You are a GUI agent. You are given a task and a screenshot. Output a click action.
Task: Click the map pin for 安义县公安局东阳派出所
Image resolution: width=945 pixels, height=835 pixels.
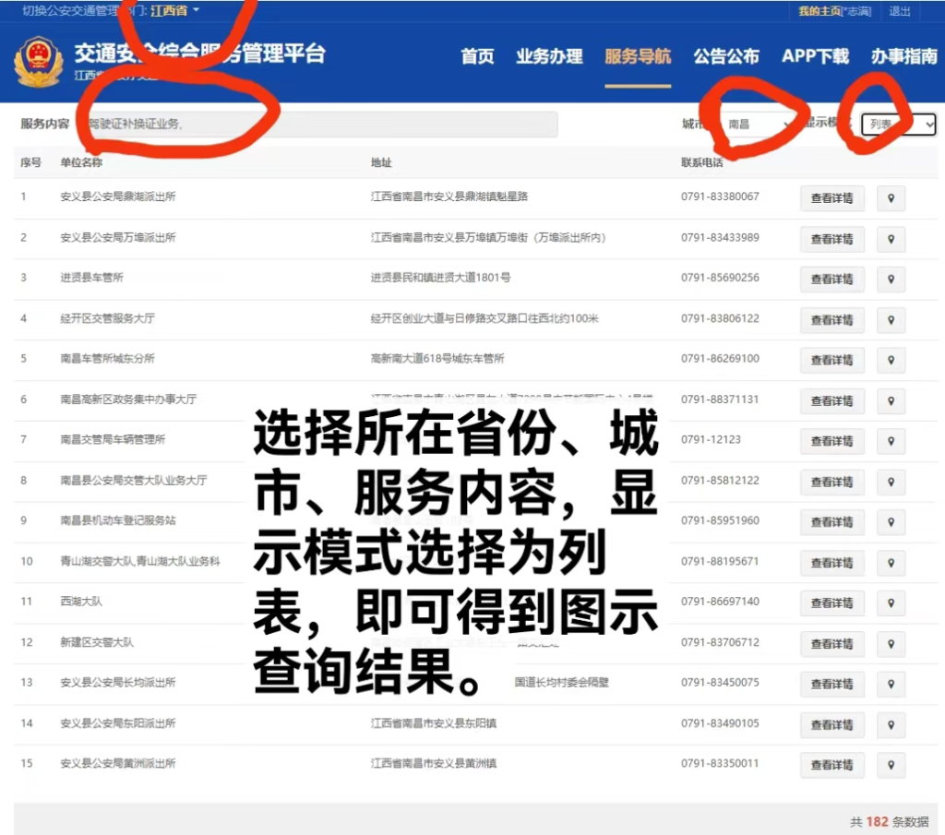(891, 725)
